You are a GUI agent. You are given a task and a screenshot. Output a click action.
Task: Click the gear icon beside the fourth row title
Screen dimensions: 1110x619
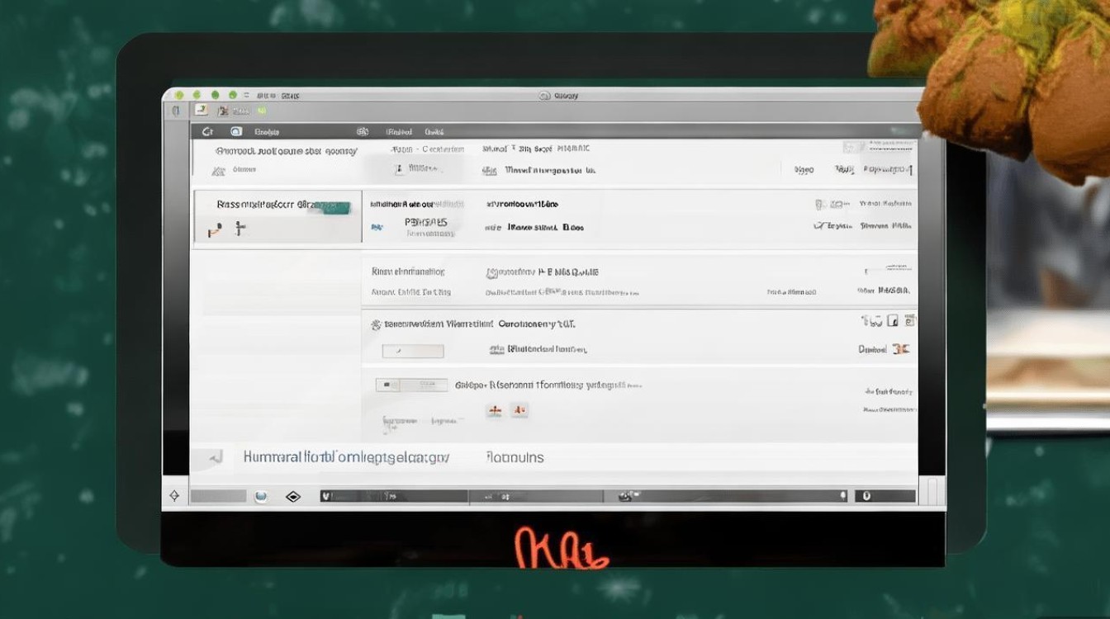click(x=375, y=325)
